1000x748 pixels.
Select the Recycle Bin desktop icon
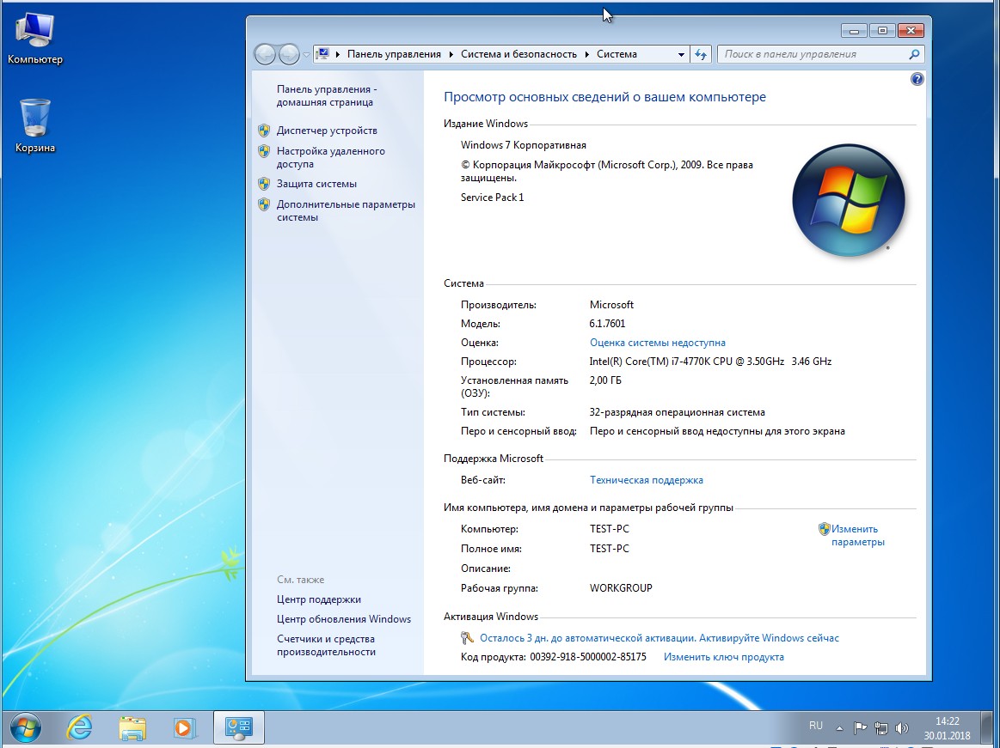pos(35,126)
